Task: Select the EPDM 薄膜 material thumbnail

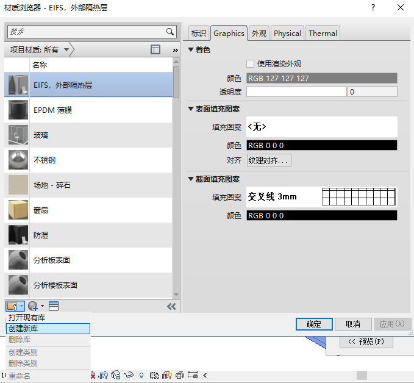Action: (x=18, y=110)
